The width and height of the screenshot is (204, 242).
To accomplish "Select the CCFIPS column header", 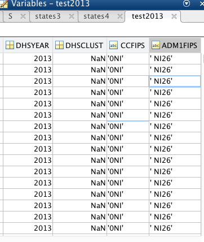I will tap(128, 45).
